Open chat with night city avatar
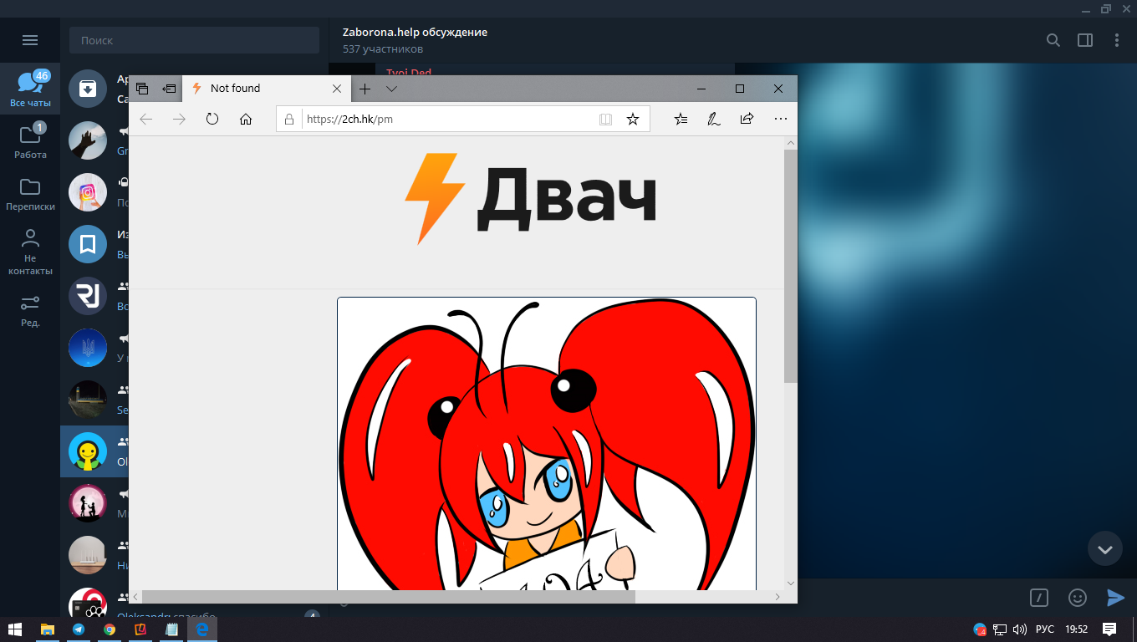The image size is (1137, 642). (88, 400)
